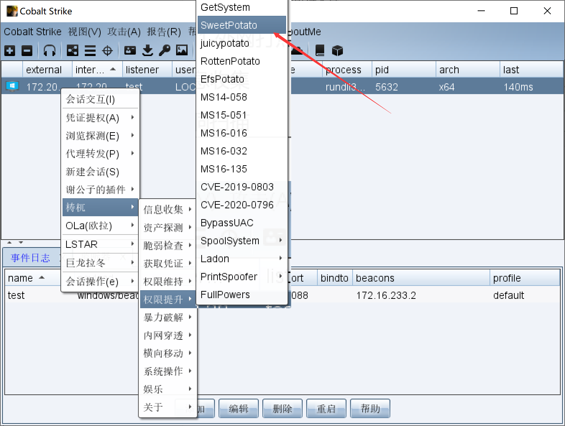Select CVE-2020-0796 entry
The width and height of the screenshot is (565, 426).
pyautogui.click(x=242, y=205)
